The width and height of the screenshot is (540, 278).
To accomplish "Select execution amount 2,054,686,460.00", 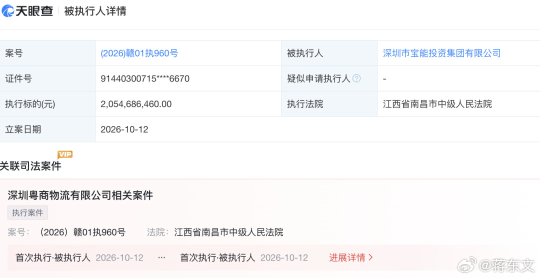I will tap(136, 104).
